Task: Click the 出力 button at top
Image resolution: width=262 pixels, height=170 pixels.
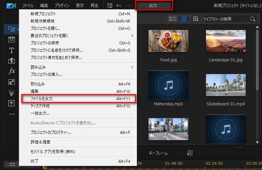Action: click(x=154, y=6)
